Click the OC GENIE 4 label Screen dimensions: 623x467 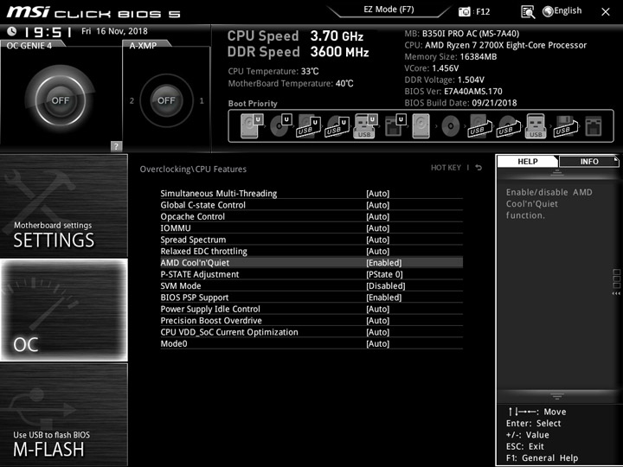(x=29, y=46)
